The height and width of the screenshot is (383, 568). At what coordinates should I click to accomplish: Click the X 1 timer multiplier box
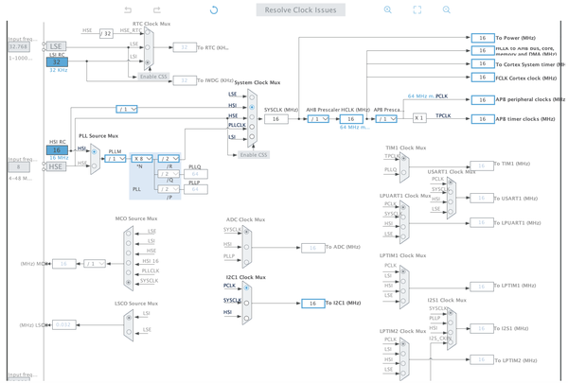pyautogui.click(x=419, y=118)
